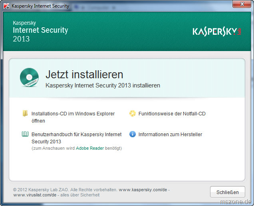The image size is (254, 206).
Task: Click the blue info icon for Hersteller
Action: pos(133,135)
